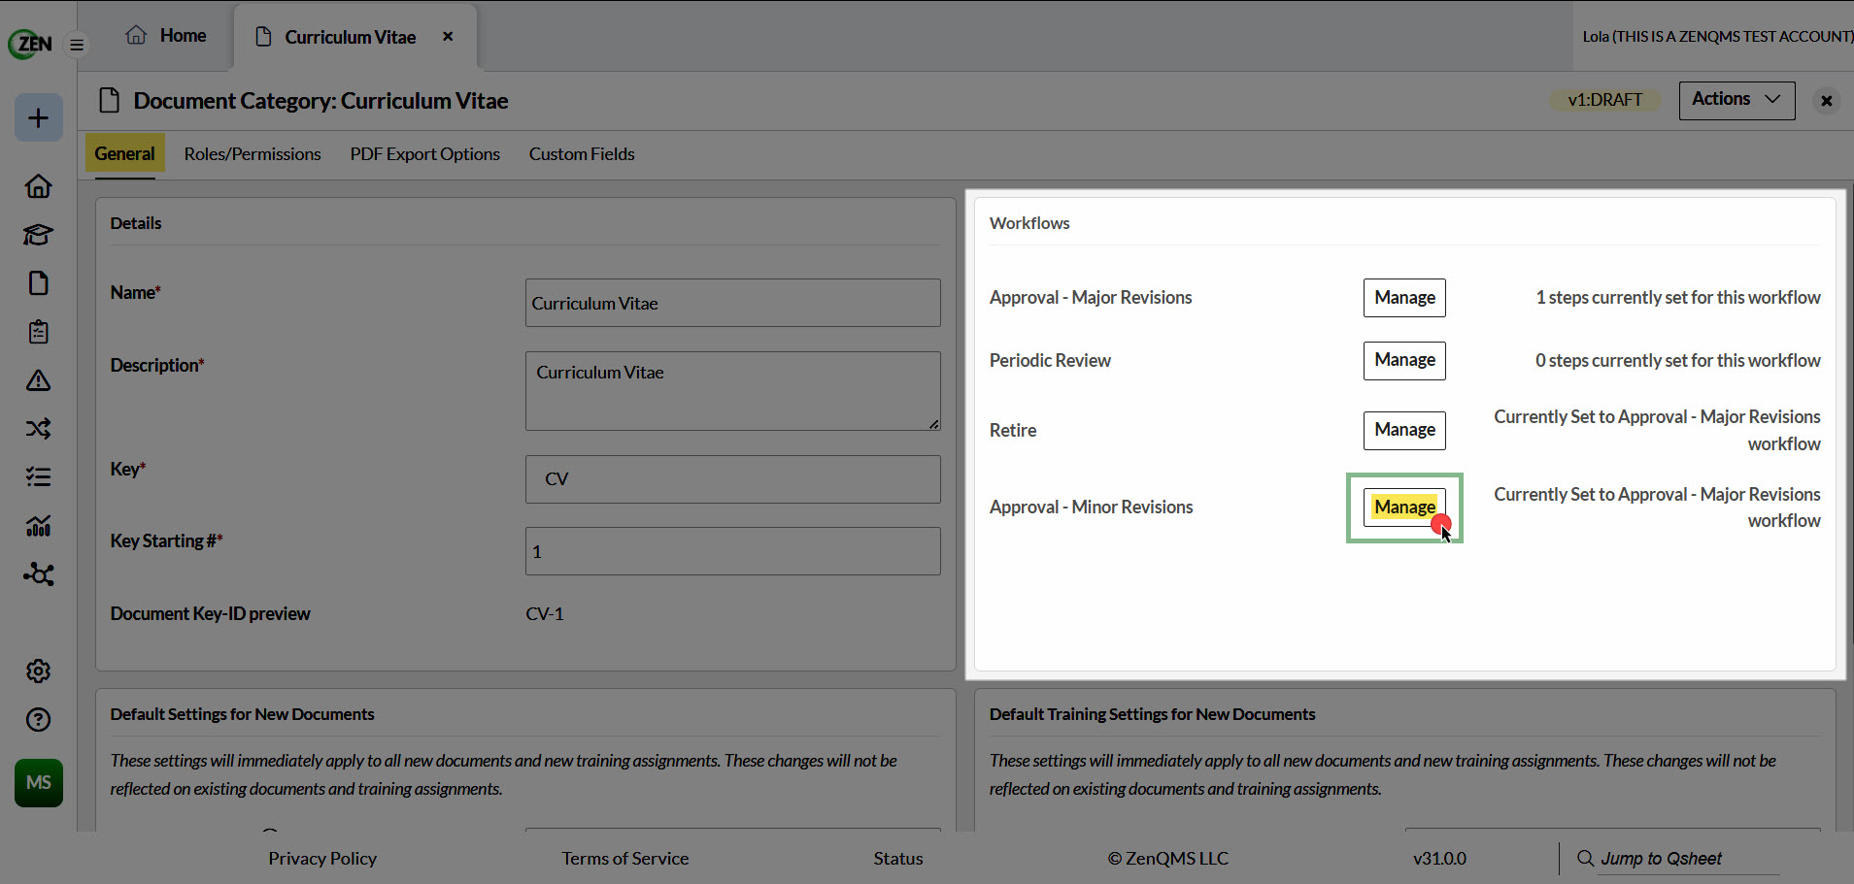
Task: Open the Home icon in the sidebar
Action: click(39, 185)
